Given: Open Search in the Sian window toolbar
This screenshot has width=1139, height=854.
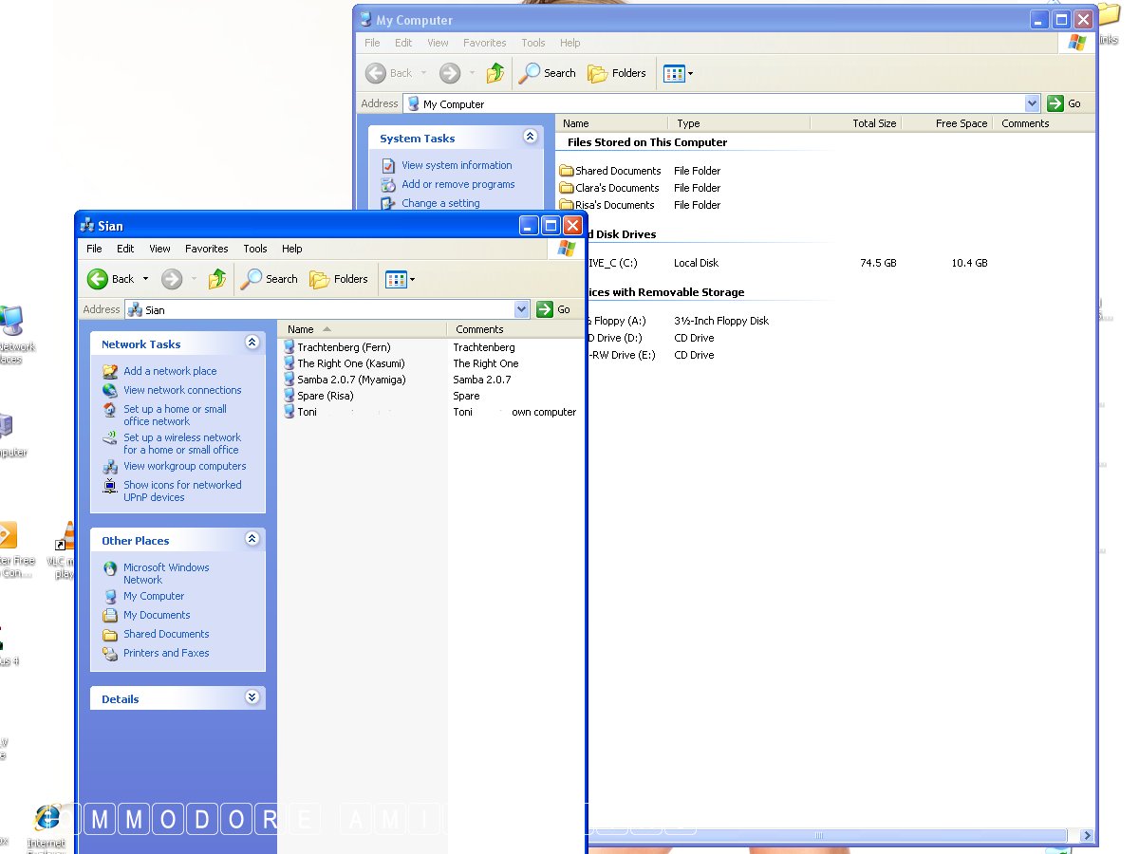Looking at the screenshot, I should [x=270, y=279].
